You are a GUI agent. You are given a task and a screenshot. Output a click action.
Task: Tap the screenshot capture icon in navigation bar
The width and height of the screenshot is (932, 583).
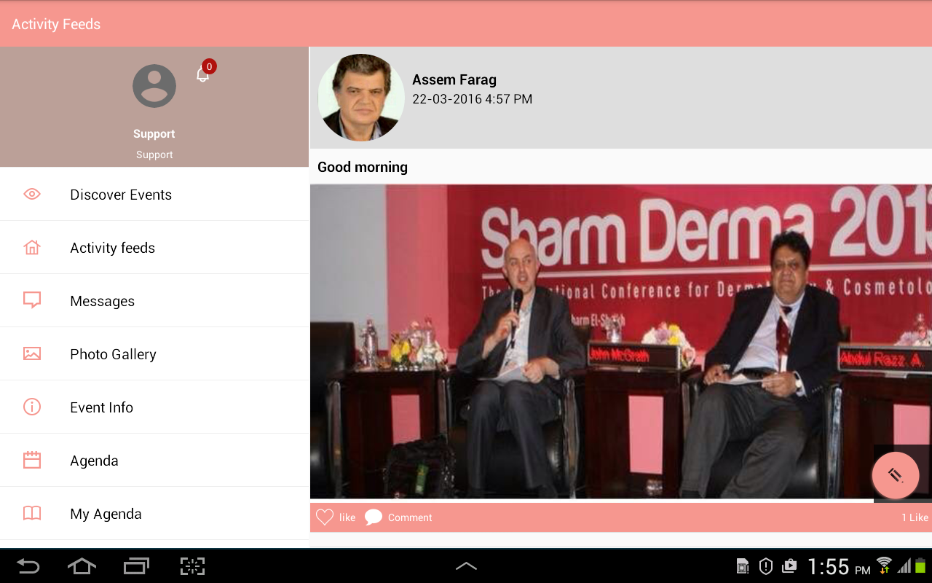pyautogui.click(x=192, y=566)
